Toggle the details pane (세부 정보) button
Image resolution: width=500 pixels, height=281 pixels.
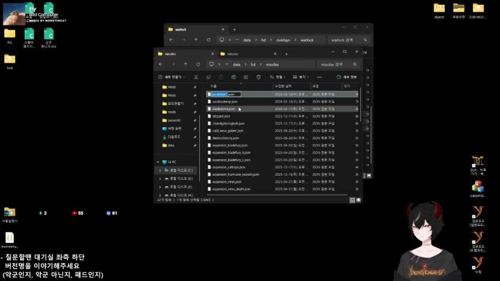(x=346, y=77)
